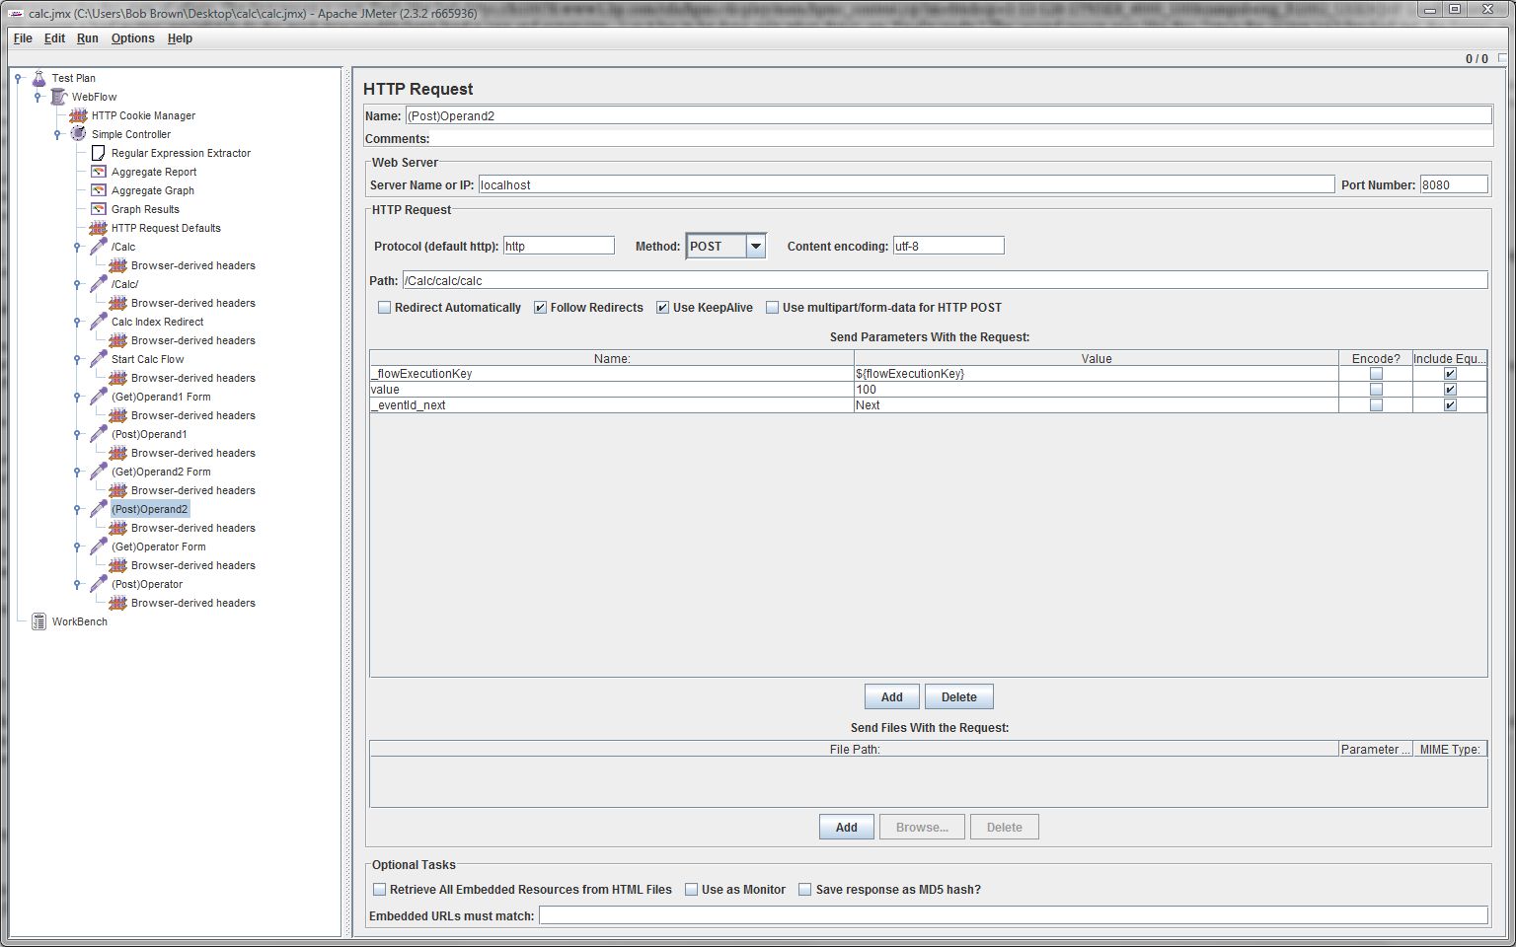Click Delete under the parameters table
Screen dimensions: 1516x947
(959, 697)
